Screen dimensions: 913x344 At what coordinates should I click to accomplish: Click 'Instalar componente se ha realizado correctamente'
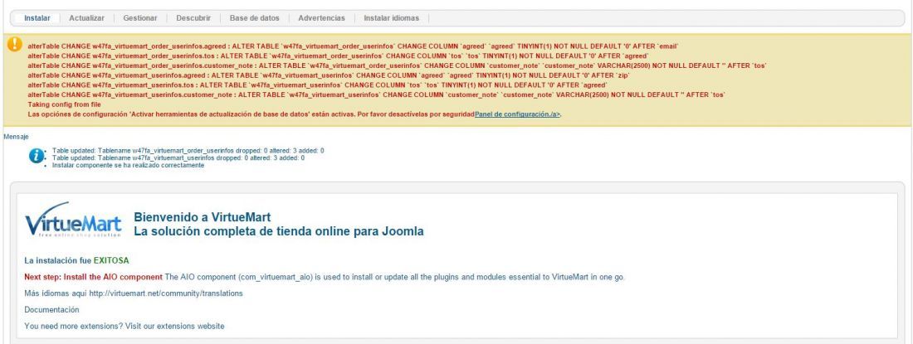point(128,165)
